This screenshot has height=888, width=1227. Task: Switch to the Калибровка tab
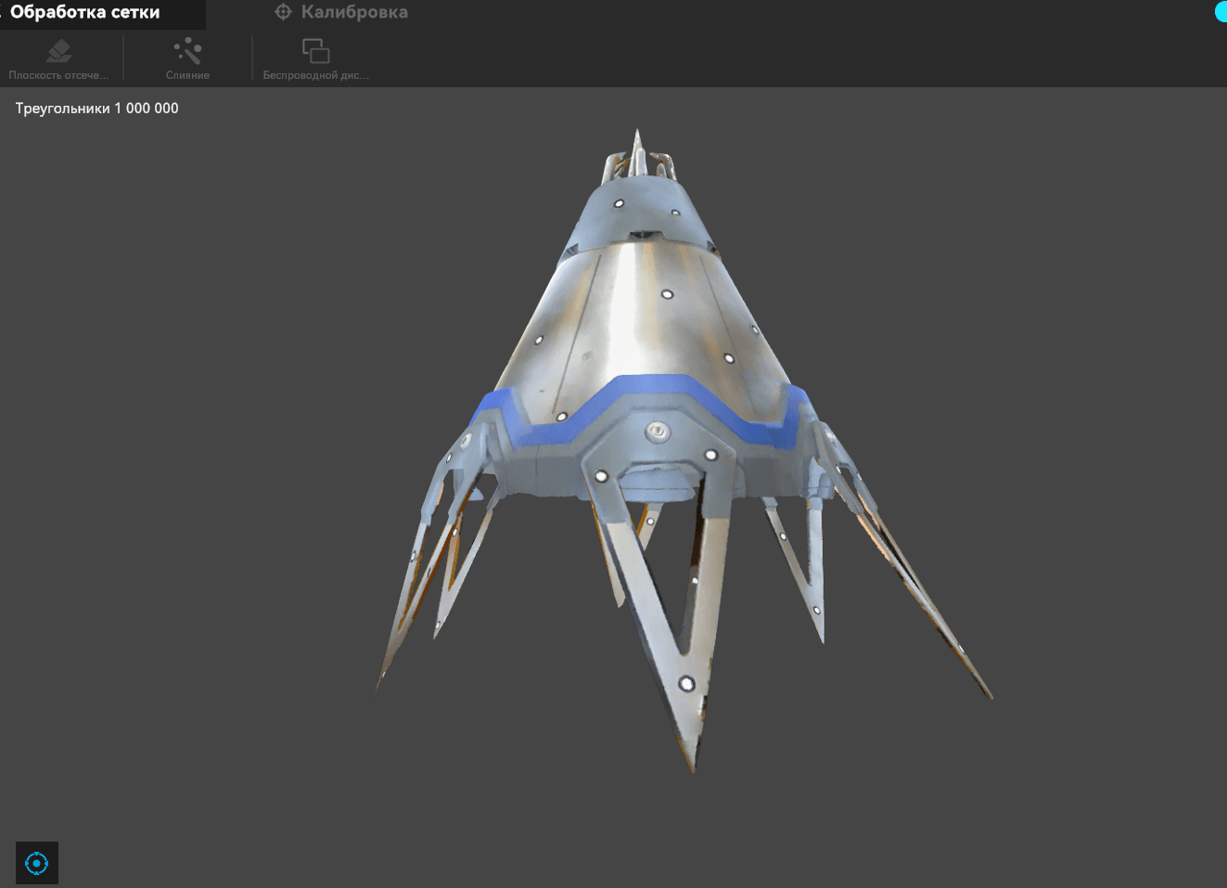coord(341,13)
